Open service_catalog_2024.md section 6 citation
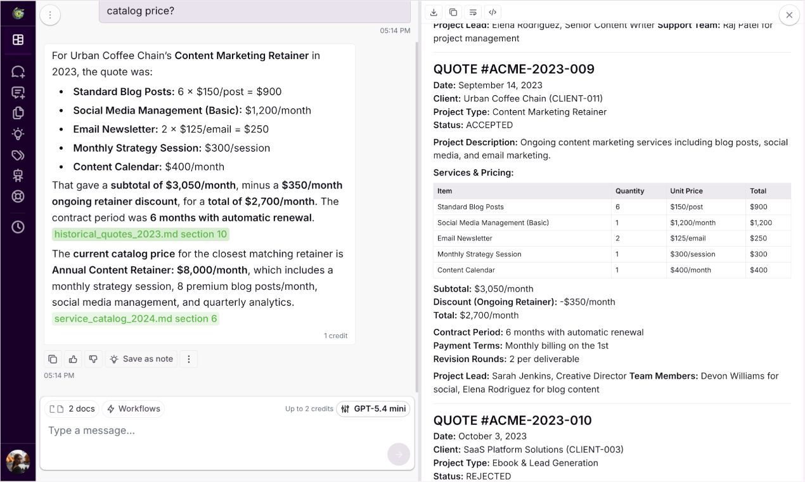Screen dimensions: 805x482 click(136, 318)
